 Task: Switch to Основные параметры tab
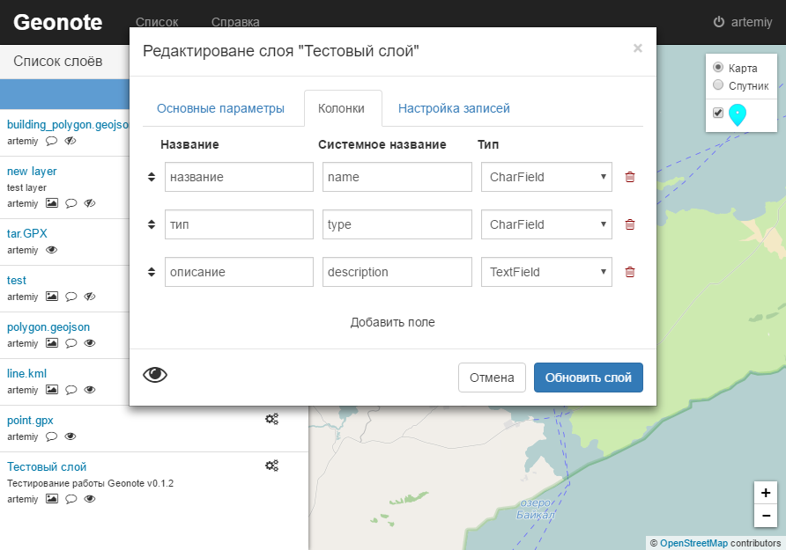(x=220, y=108)
